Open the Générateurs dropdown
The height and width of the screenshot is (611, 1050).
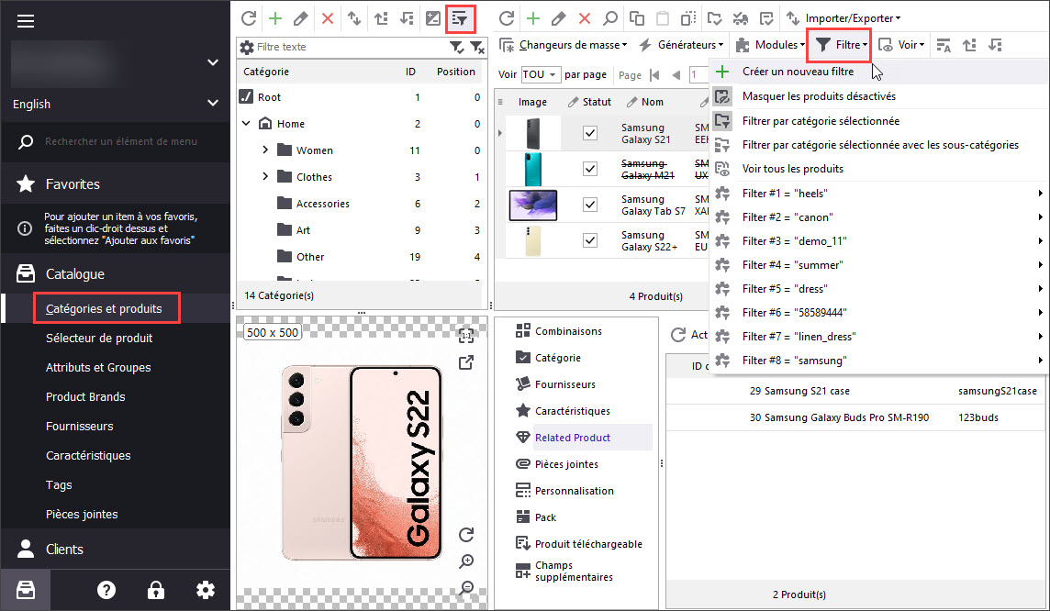click(682, 45)
